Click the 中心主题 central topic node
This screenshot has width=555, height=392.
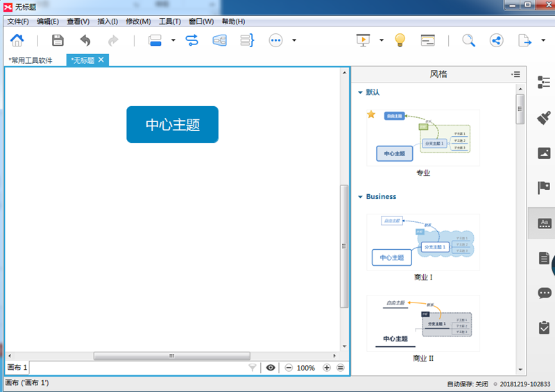[x=172, y=125]
